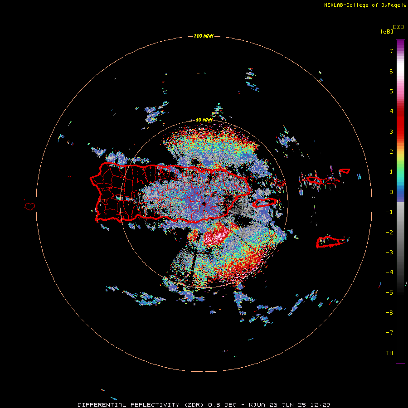The height and width of the screenshot is (408, 408).
Task: Click the 50 NMI range ring label
Action: [204, 120]
